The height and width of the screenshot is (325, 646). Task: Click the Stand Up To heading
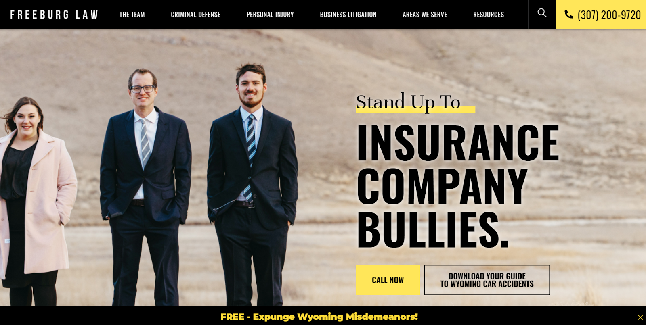(408, 102)
